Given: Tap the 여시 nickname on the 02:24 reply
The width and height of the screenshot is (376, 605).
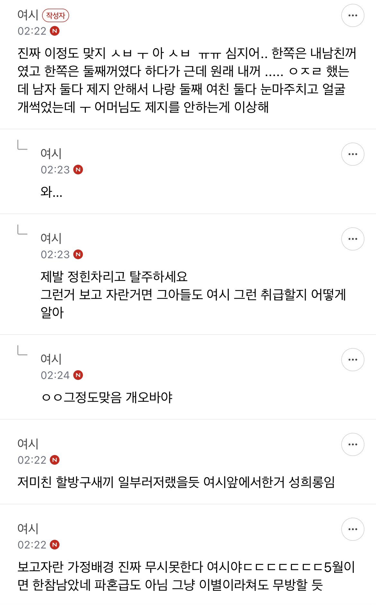Looking at the screenshot, I should click(51, 359).
